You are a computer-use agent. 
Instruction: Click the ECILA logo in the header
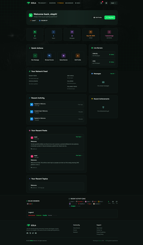tap(31, 3)
